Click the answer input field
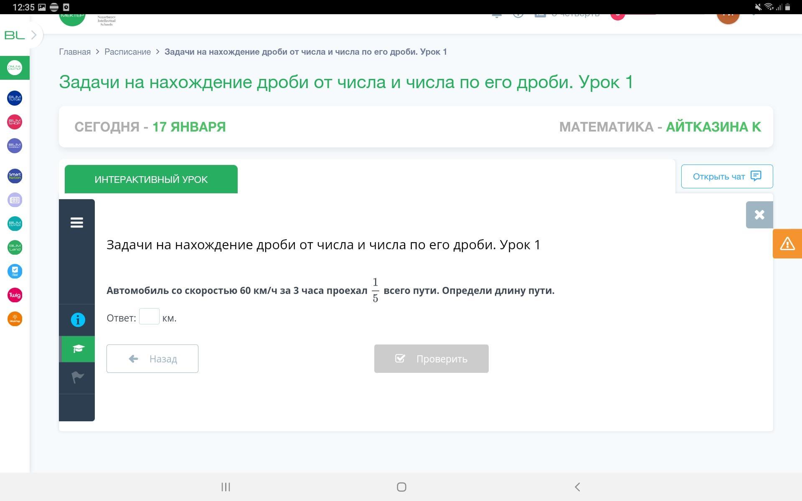The width and height of the screenshot is (802, 501). [x=149, y=316]
